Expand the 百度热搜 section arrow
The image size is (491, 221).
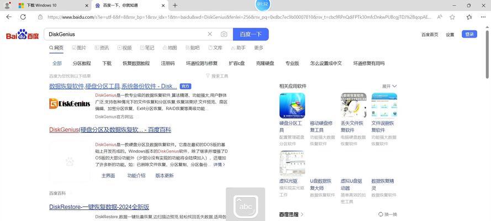pos(302,214)
